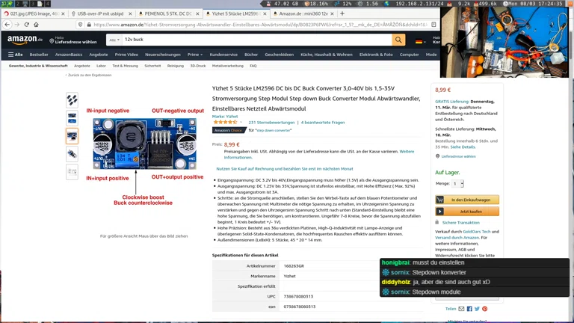
Task: Open the 'Alle' search category dropdown
Action: click(x=114, y=40)
